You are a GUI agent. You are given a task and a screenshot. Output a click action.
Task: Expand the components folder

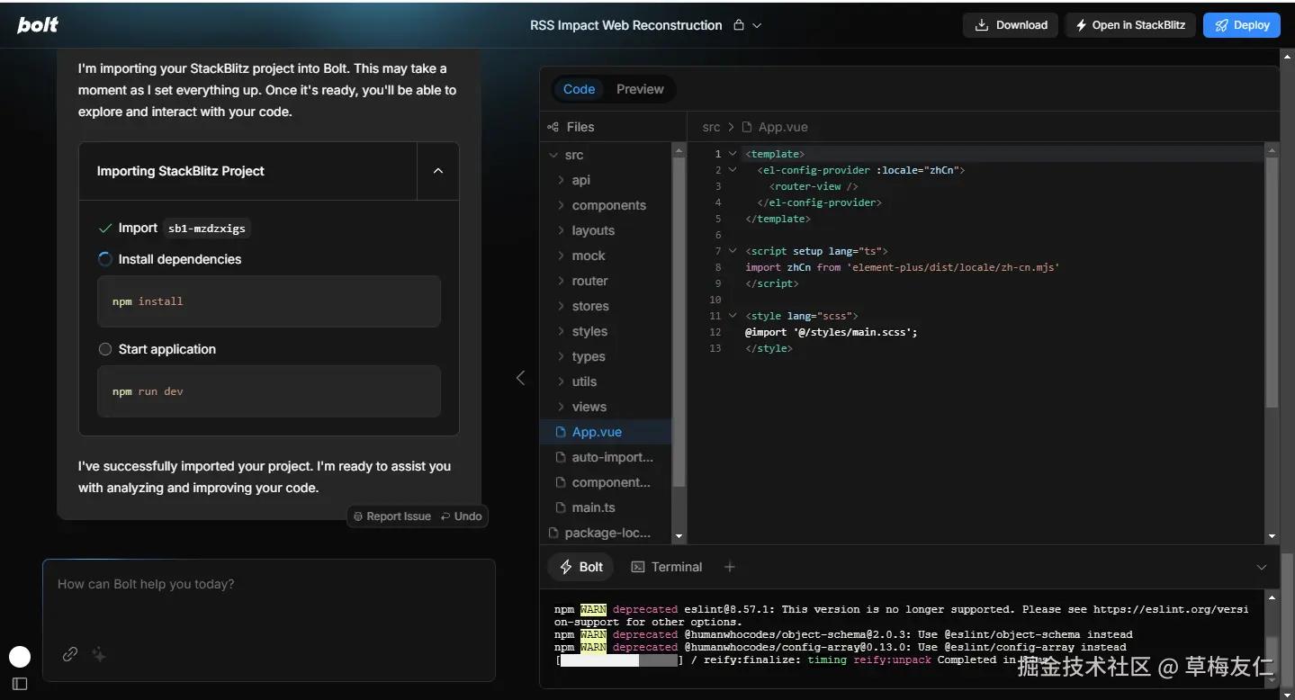click(607, 205)
